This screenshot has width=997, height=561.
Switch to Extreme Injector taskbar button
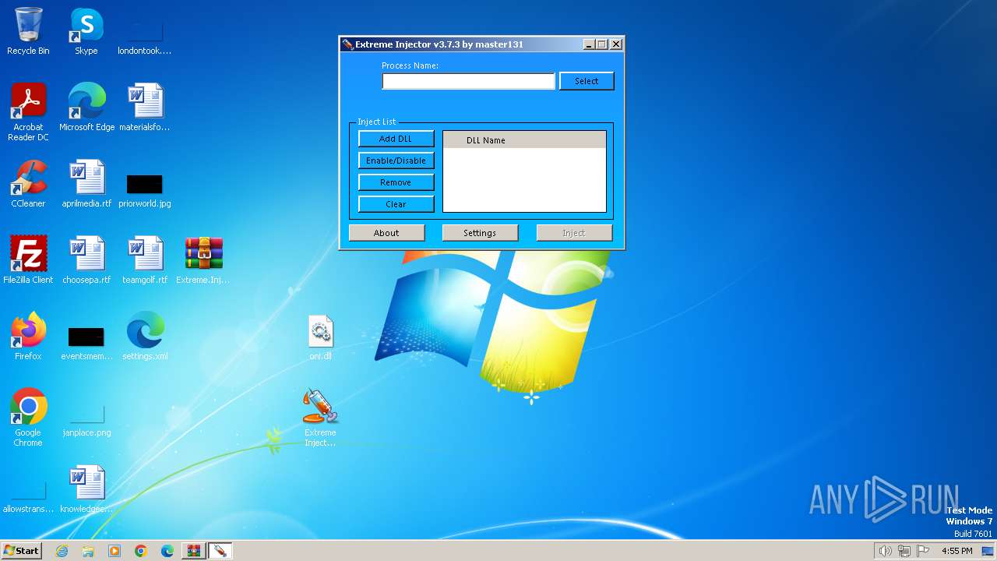[220, 551]
